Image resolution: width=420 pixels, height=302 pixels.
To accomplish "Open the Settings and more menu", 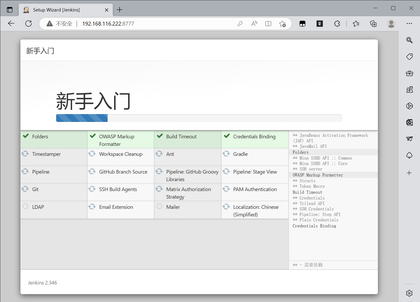I will coord(409,23).
